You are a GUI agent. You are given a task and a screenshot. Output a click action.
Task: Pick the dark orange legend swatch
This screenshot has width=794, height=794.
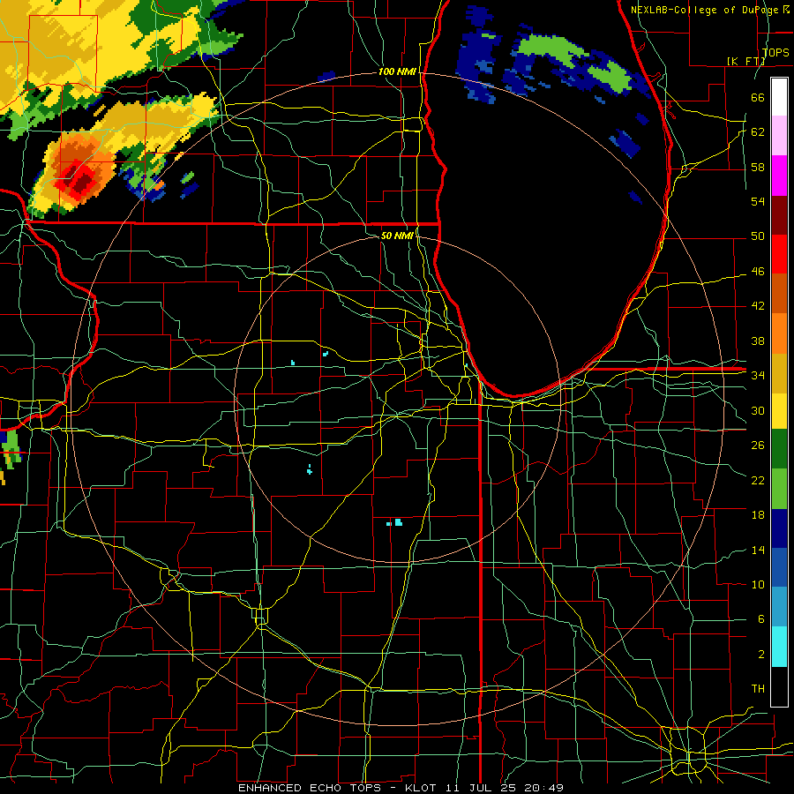click(779, 293)
